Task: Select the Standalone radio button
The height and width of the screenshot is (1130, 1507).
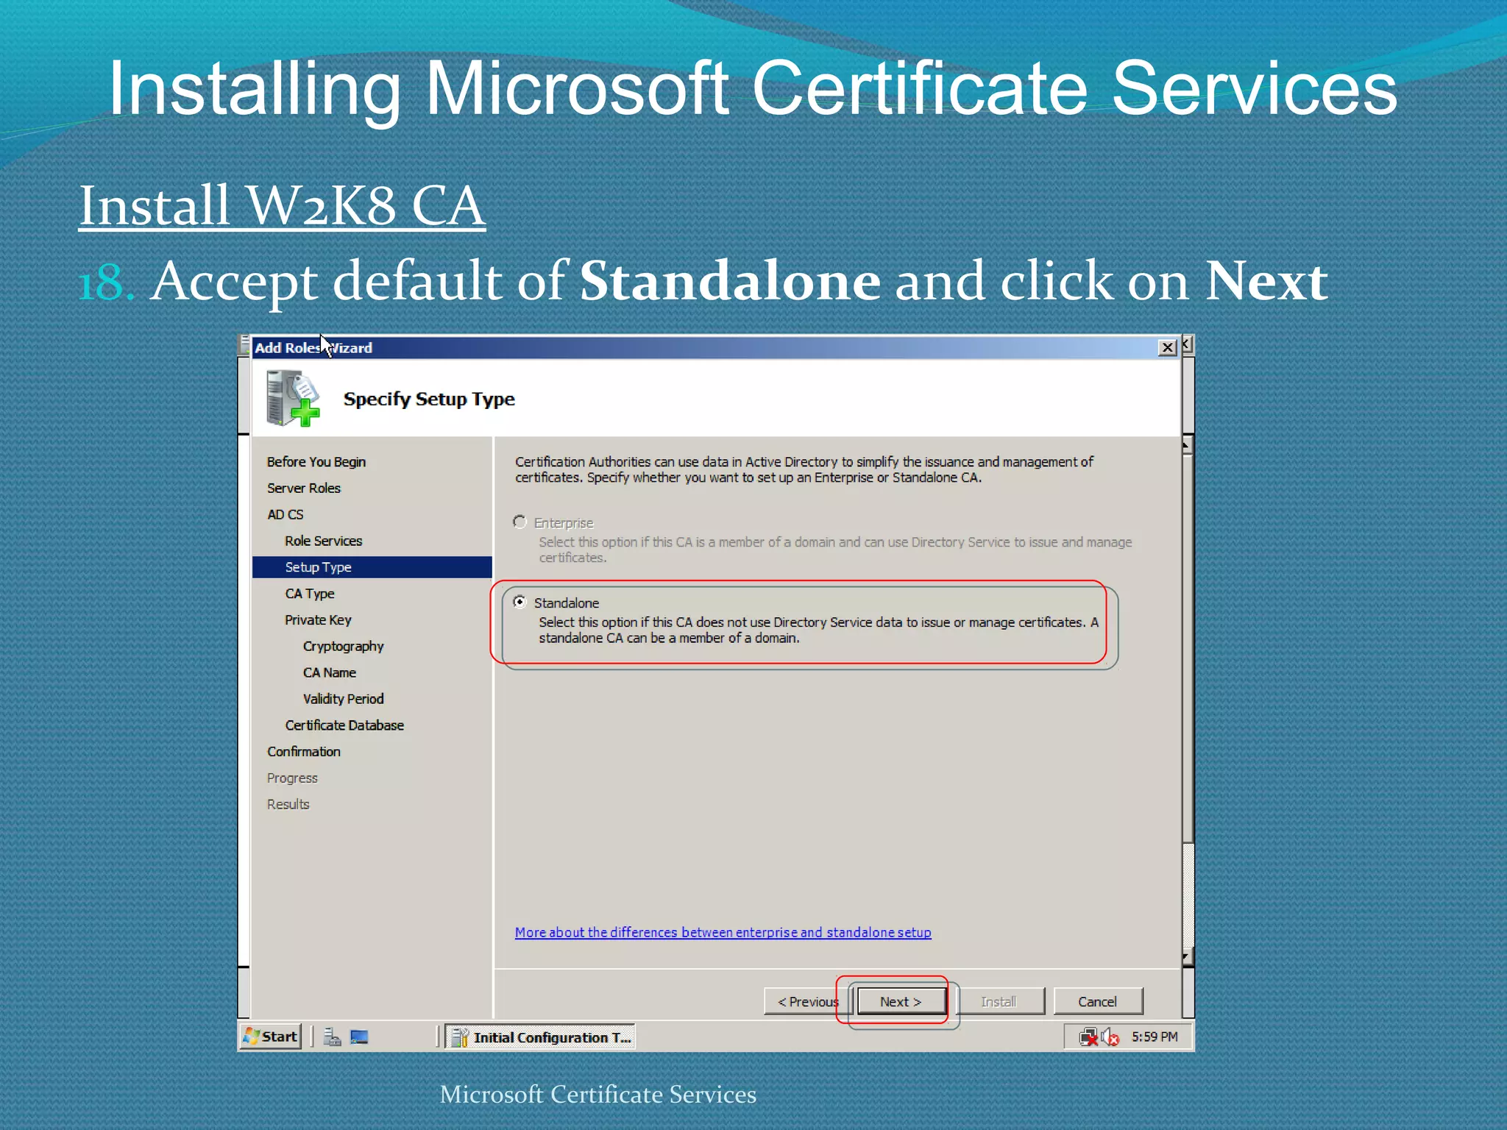Action: [x=520, y=602]
